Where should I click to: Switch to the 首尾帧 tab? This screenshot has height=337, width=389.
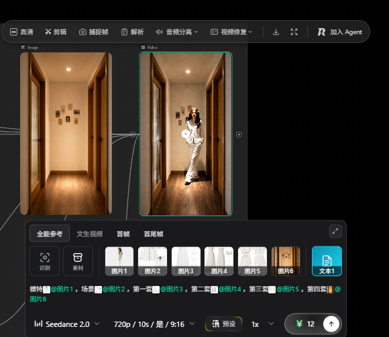click(x=154, y=234)
